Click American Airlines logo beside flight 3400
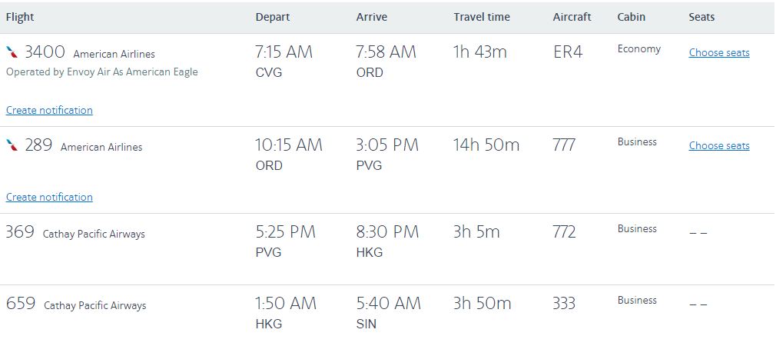The image size is (776, 356). pos(12,52)
